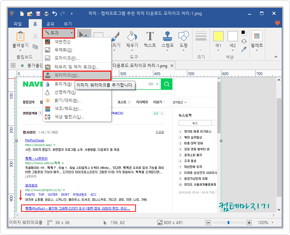Screen dimensions: 290x235
Task: Click the copy icon in 클립보드 group
Action: [35, 47]
